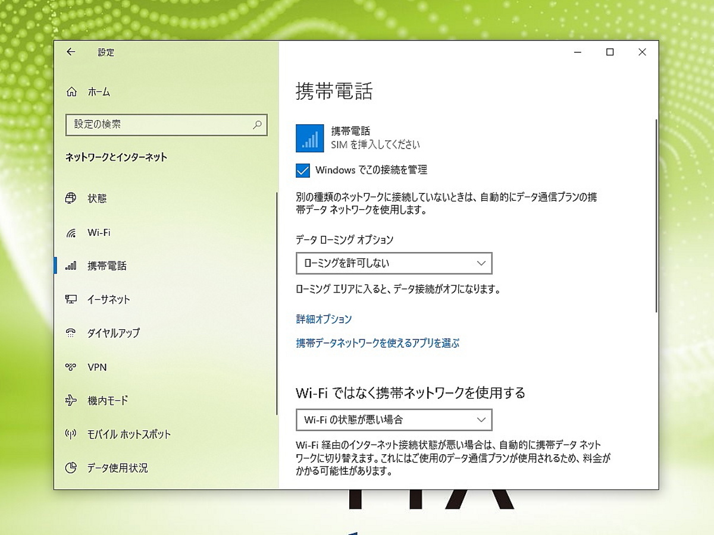Viewport: 714px width, 535px height.
Task: Click the 携帯電話 signal bars sidebar icon
Action: (x=71, y=266)
